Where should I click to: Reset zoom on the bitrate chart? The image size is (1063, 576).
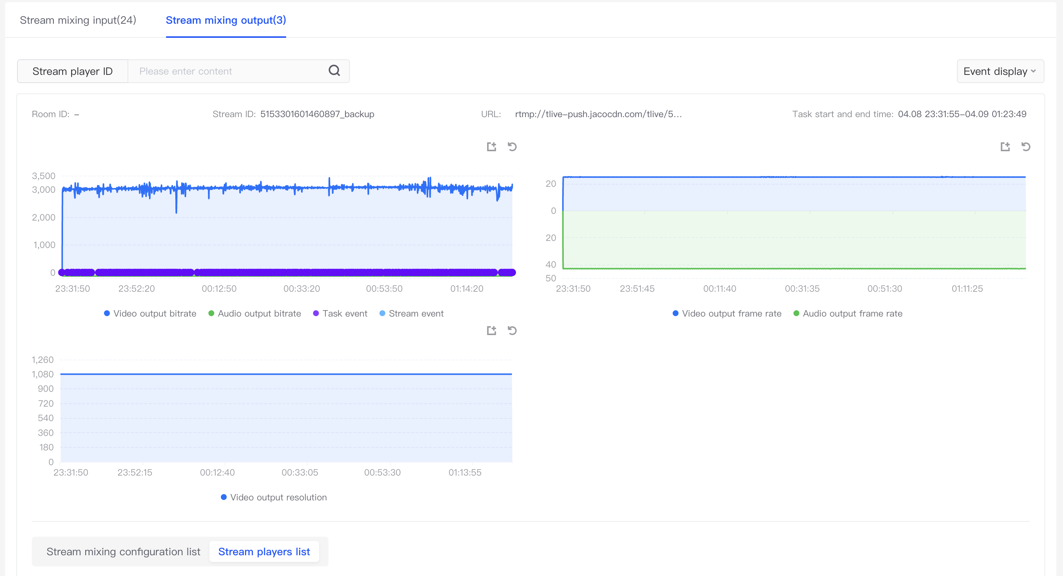512,147
